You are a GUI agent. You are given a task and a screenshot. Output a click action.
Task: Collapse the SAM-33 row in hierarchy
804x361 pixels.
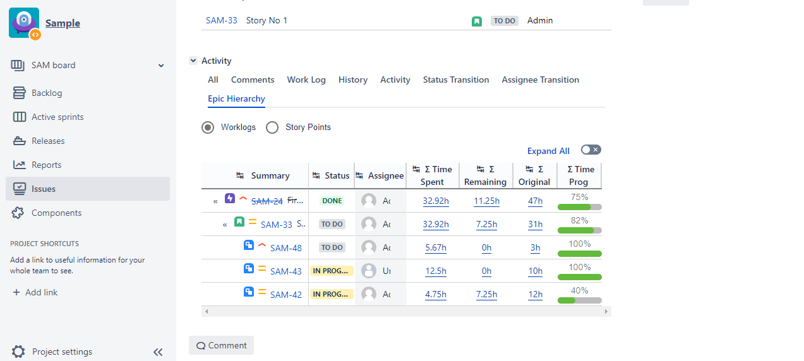coord(225,224)
